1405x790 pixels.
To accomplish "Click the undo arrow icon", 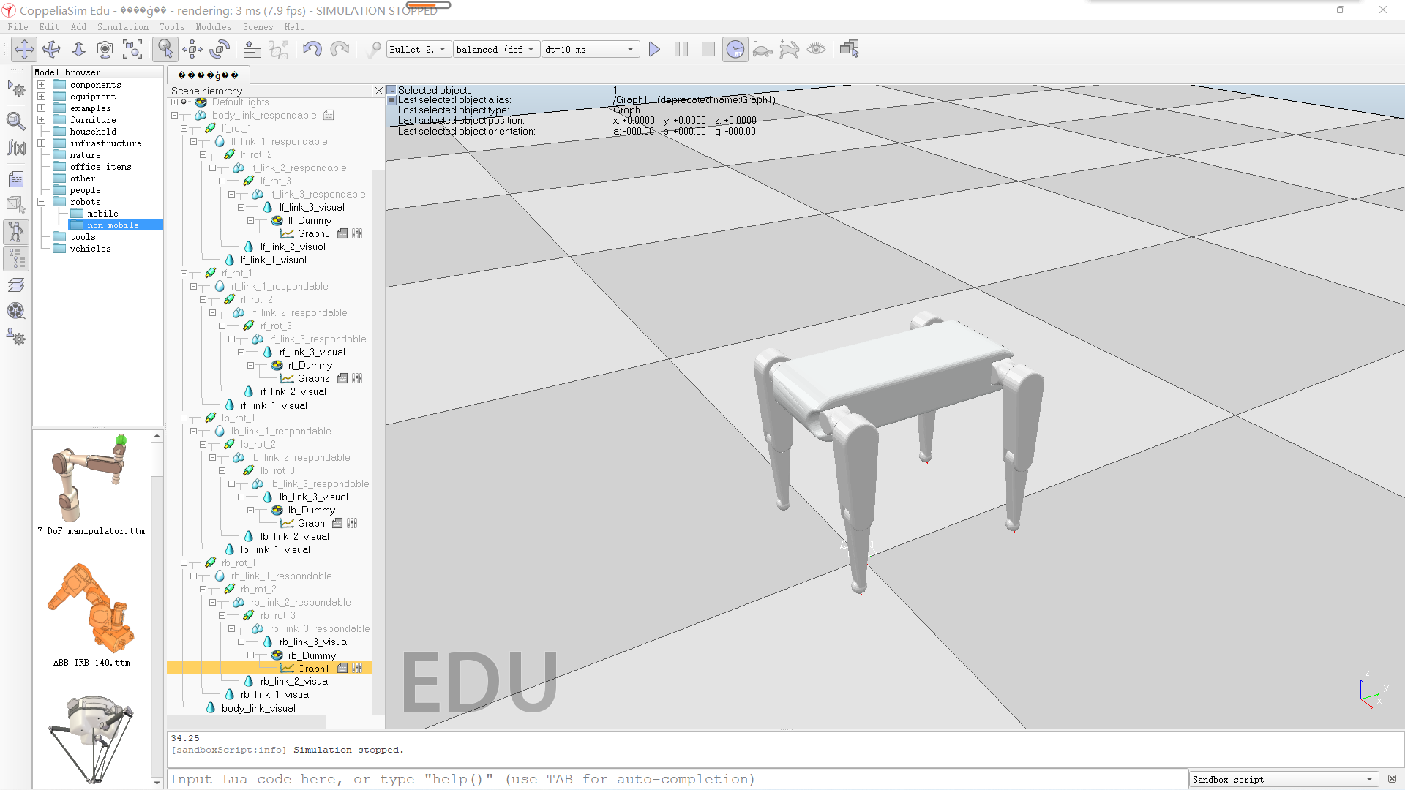I will click(312, 49).
